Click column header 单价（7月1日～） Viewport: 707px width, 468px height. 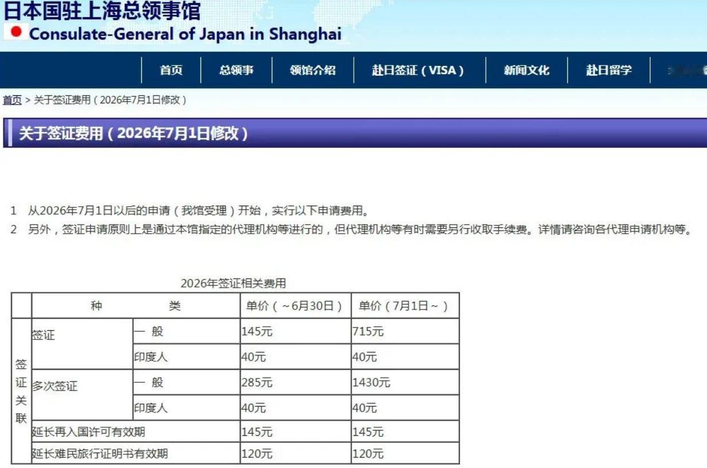pyautogui.click(x=405, y=305)
